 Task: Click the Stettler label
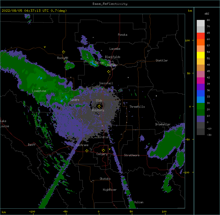click(x=162, y=61)
